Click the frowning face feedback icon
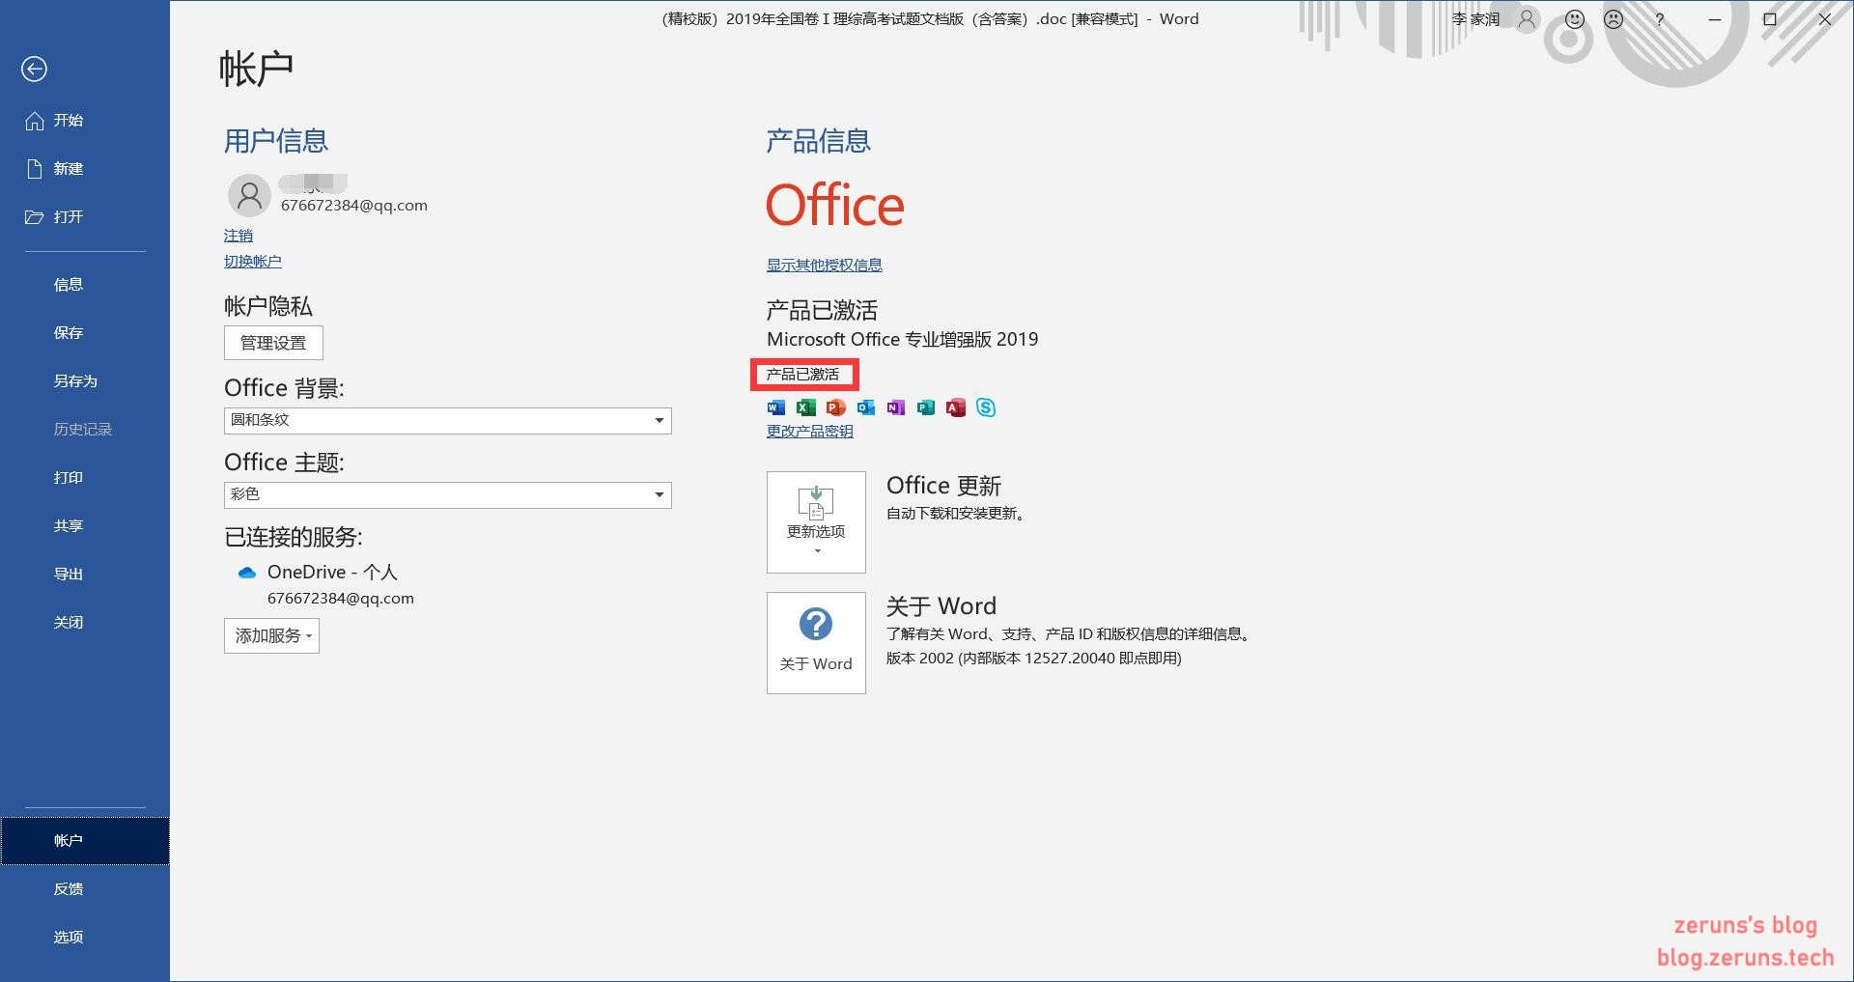 coord(1614,19)
